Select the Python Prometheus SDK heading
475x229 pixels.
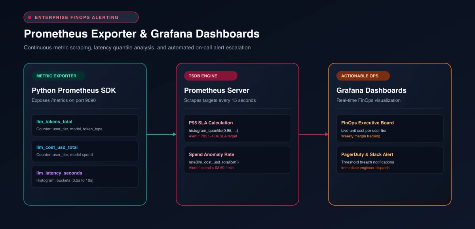74,90
